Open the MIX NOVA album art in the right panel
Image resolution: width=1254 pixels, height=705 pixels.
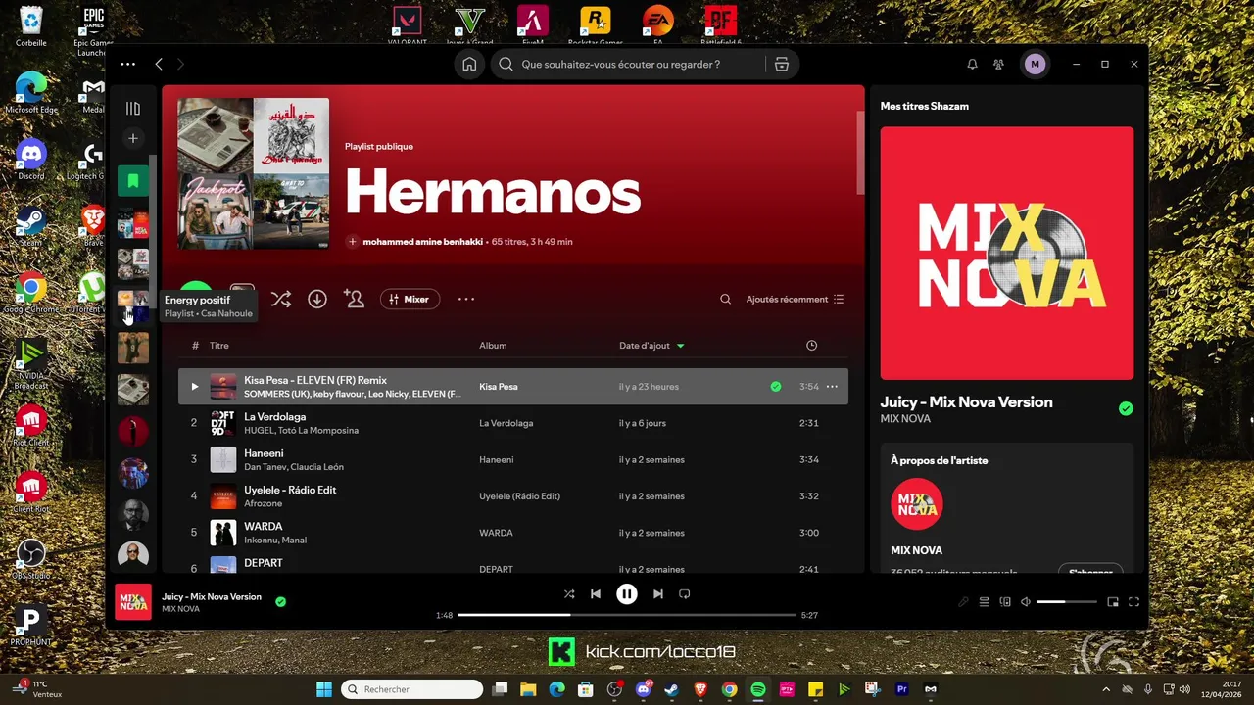click(x=1007, y=253)
